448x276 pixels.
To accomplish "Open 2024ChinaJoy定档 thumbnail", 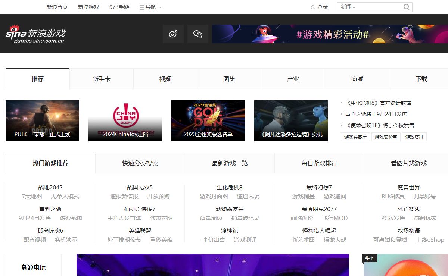I will 125,121.
